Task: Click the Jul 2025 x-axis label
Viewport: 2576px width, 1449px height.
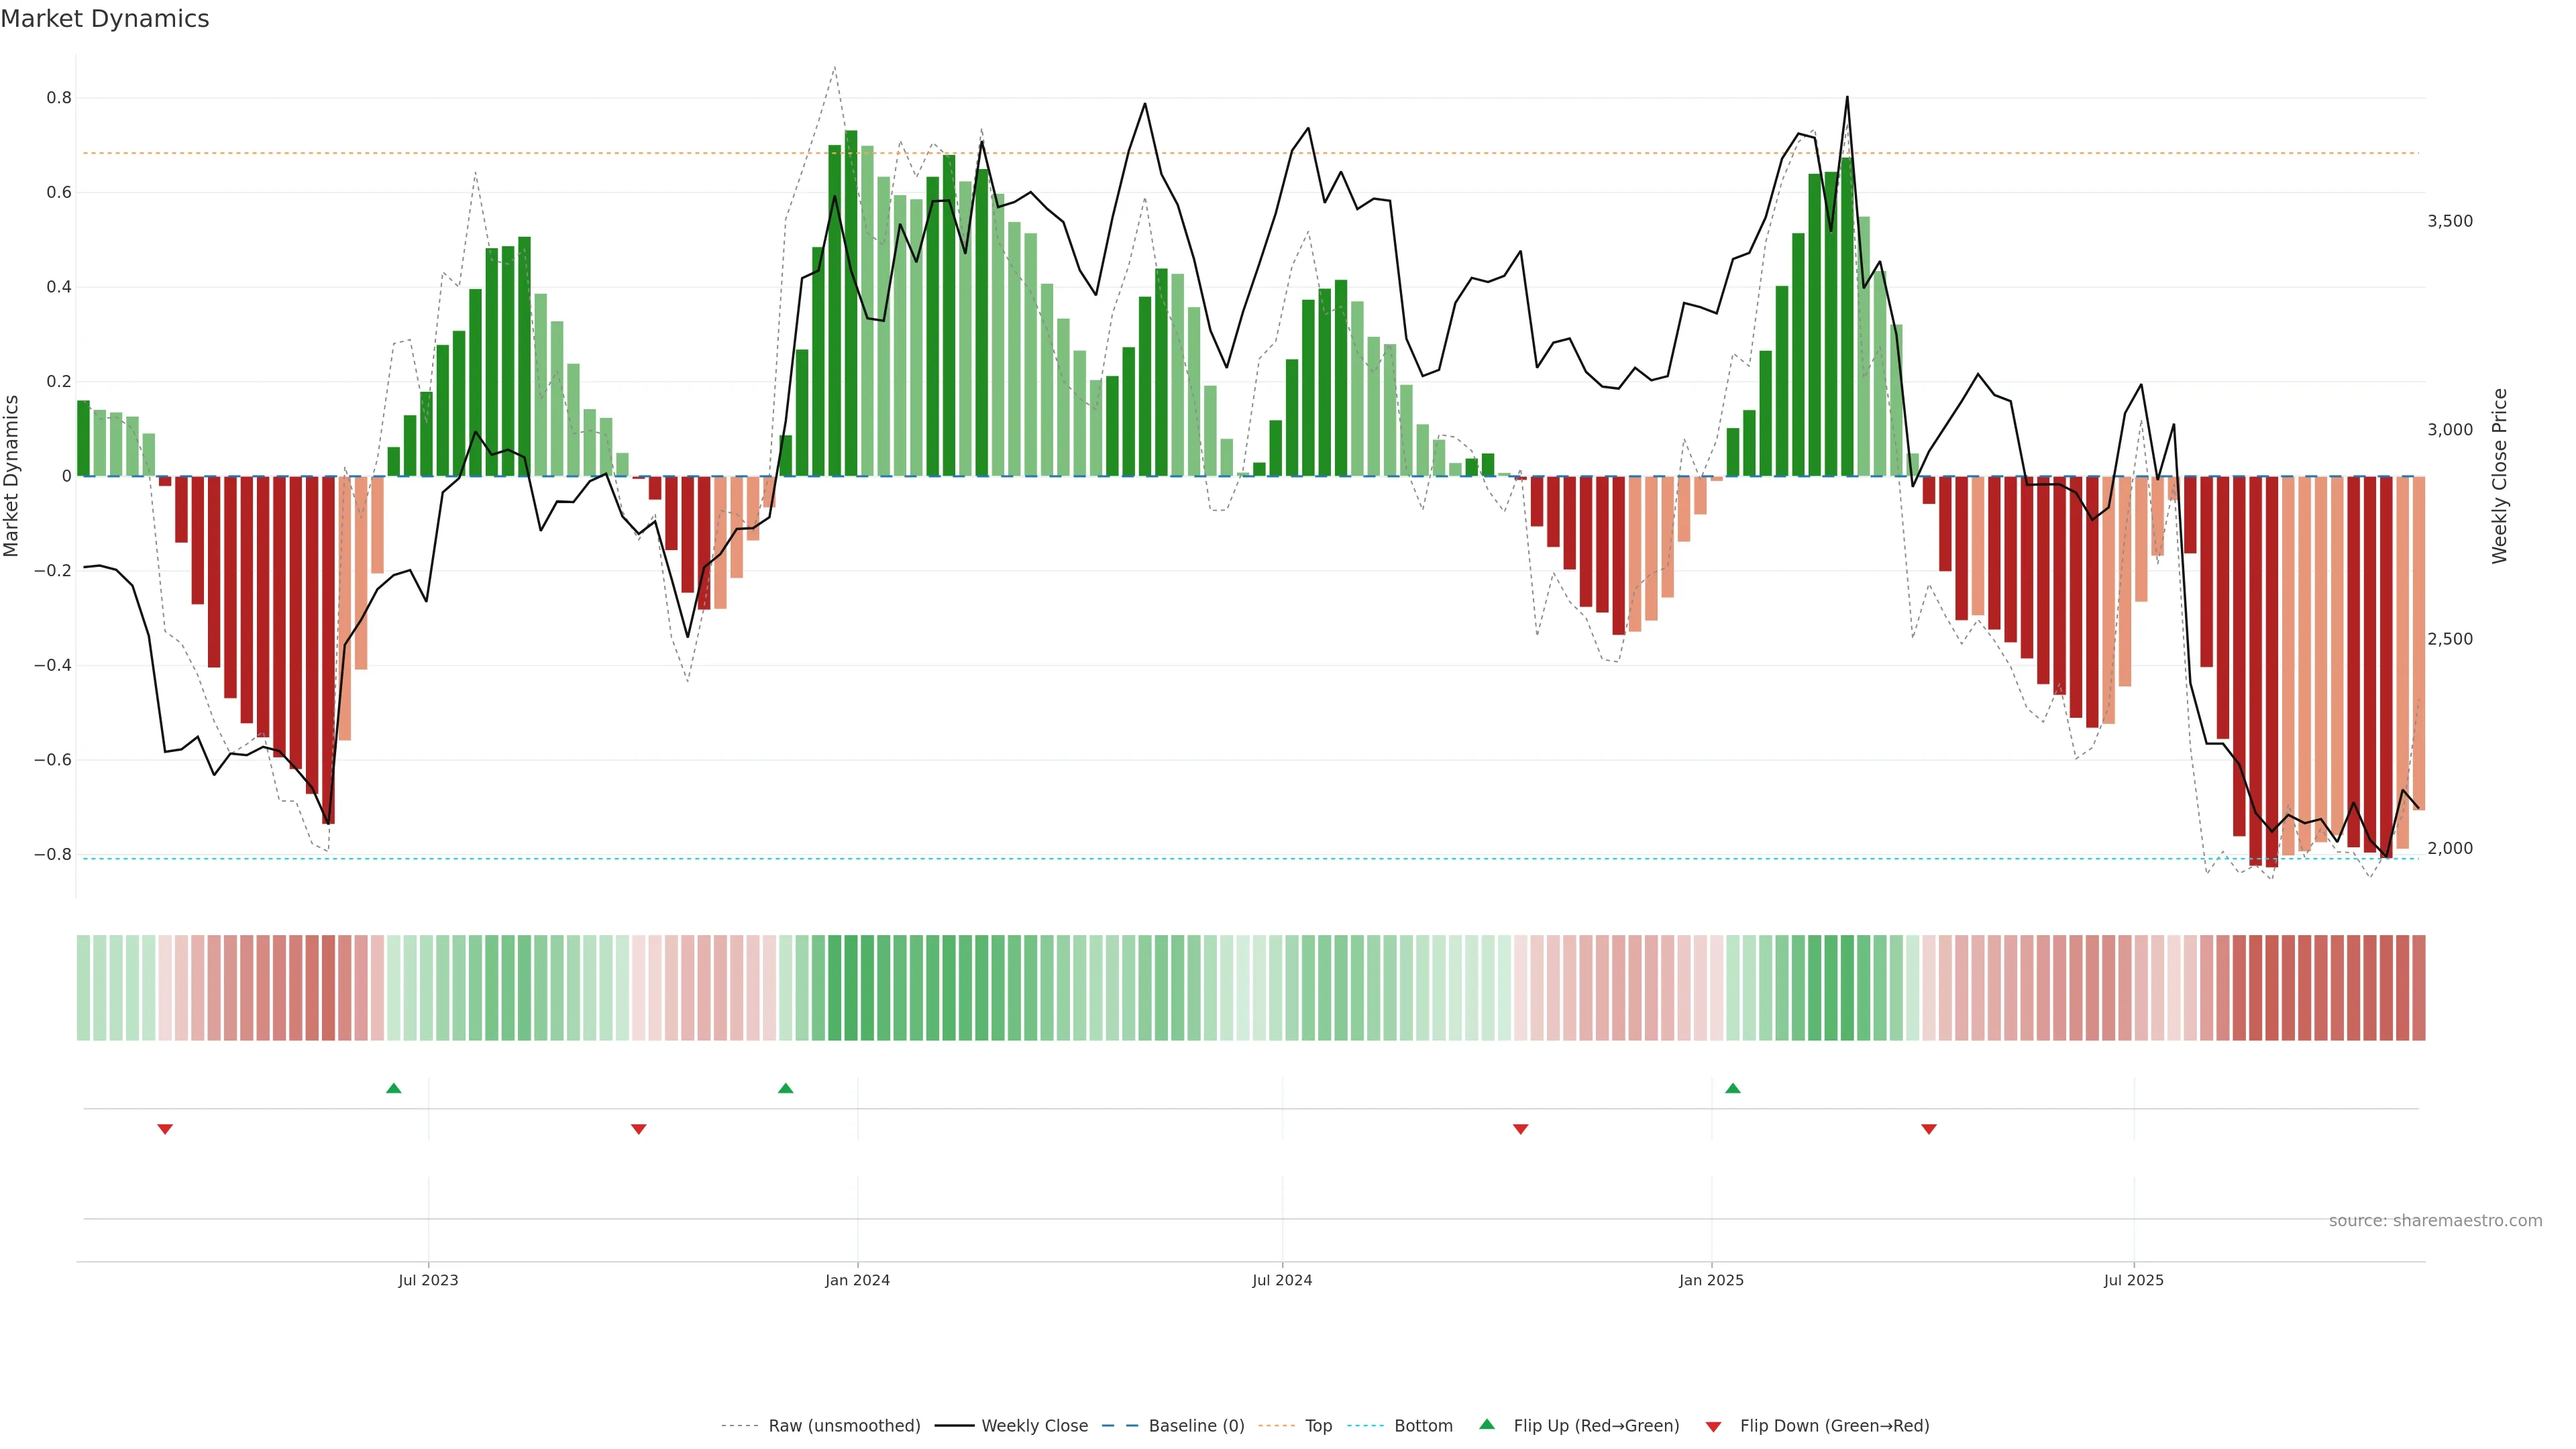Action: click(2133, 1280)
